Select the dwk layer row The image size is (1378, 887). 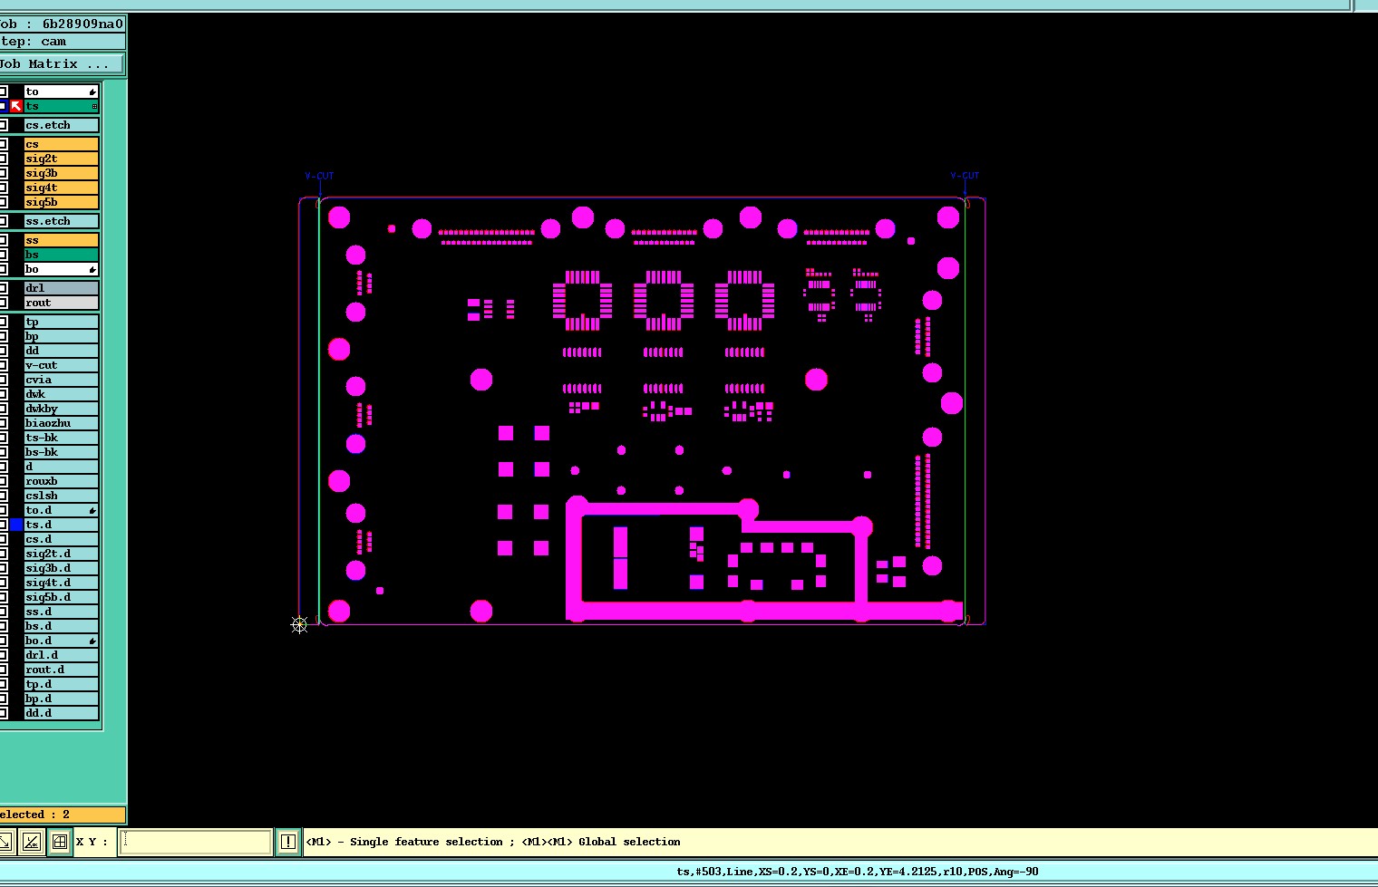pos(61,394)
